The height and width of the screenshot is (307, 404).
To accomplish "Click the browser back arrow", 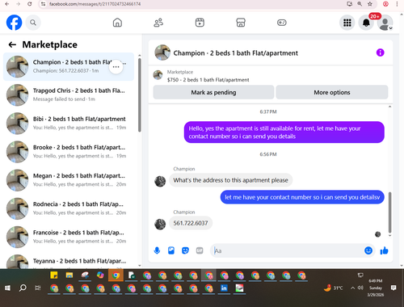I will [x=7, y=4].
